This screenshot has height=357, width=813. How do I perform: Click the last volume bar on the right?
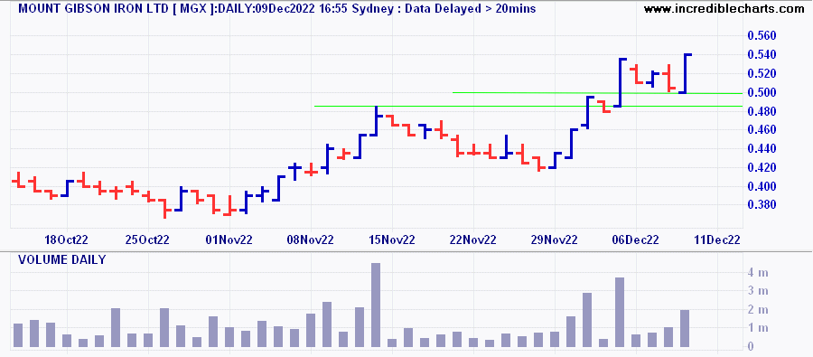(685, 328)
